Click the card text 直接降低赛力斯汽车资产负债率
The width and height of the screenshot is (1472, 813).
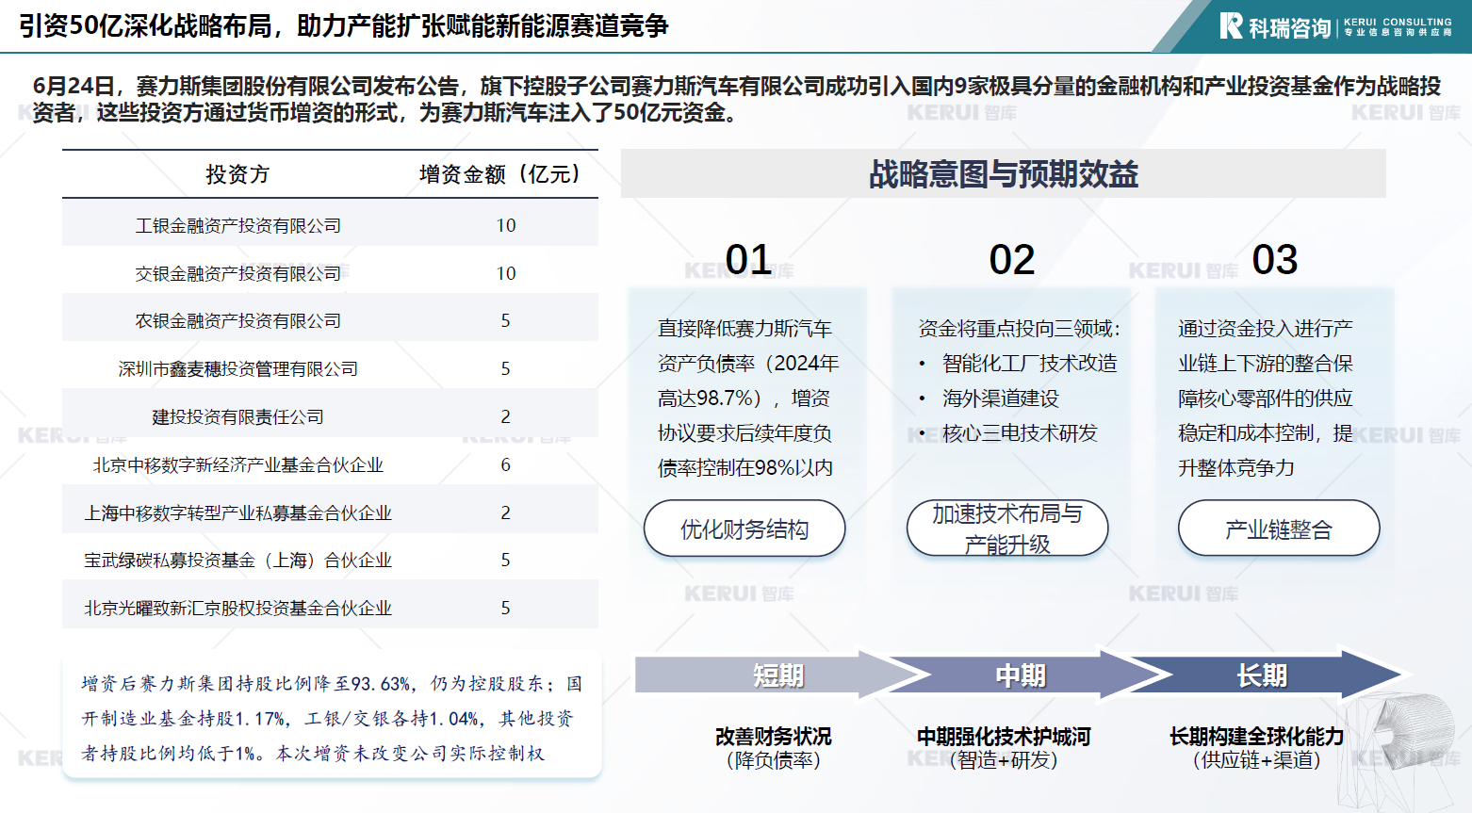(748, 398)
